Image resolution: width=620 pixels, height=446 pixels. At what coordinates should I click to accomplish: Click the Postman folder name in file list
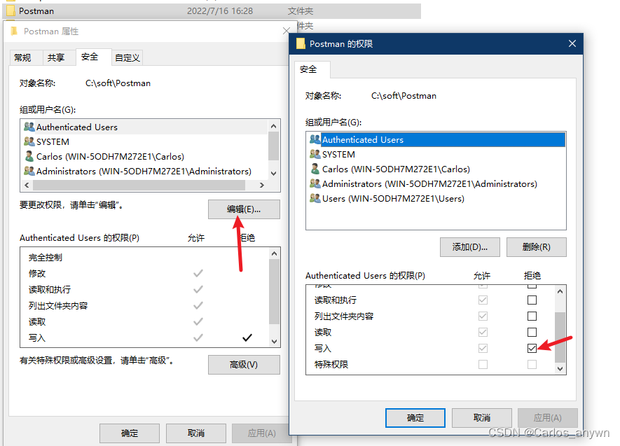tap(36, 11)
